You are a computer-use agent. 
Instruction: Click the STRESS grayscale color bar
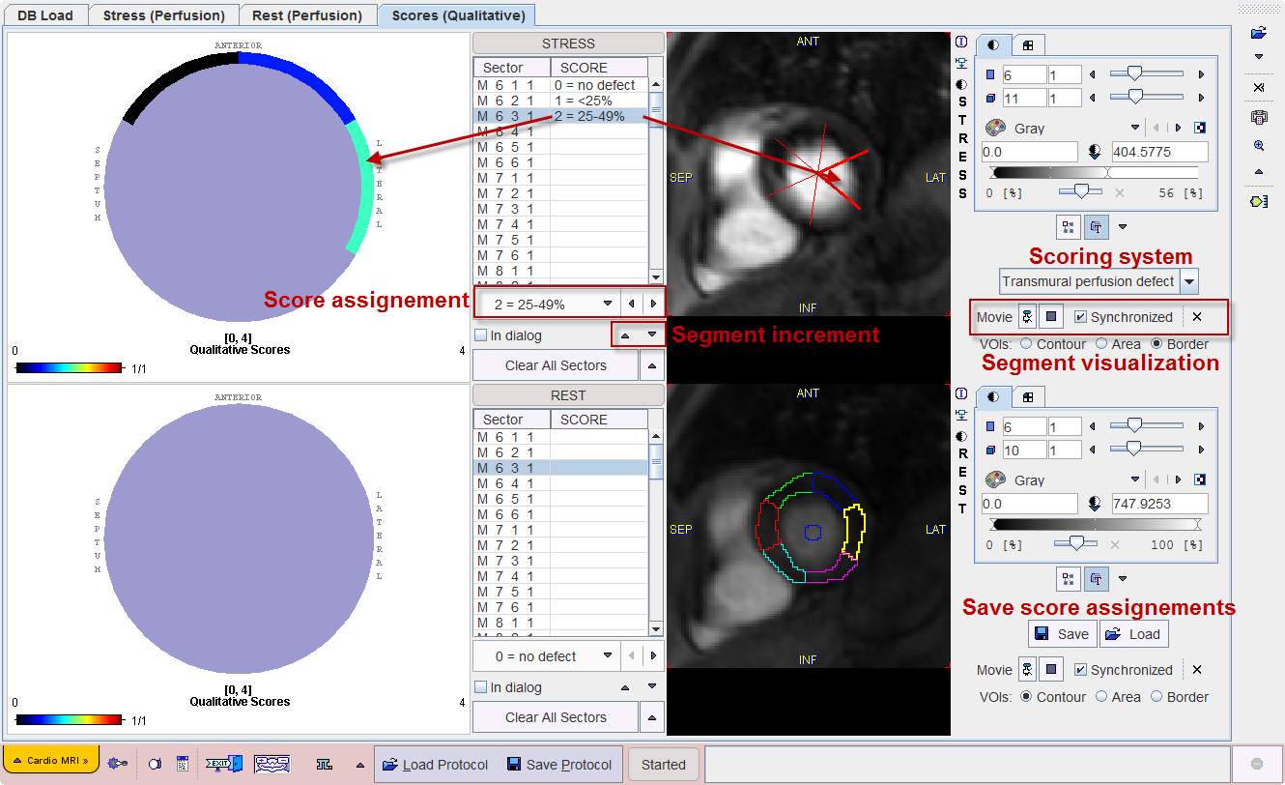(x=1095, y=172)
